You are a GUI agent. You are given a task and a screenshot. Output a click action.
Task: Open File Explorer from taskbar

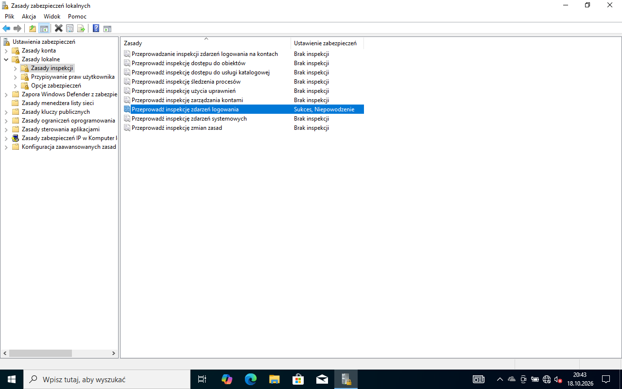point(275,379)
